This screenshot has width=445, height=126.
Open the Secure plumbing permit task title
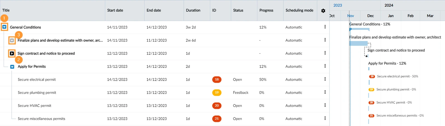37,92
